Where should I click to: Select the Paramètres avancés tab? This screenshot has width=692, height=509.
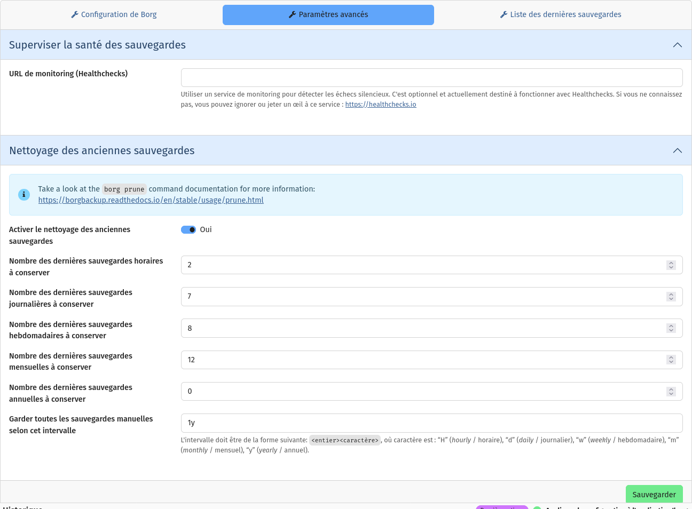point(328,15)
